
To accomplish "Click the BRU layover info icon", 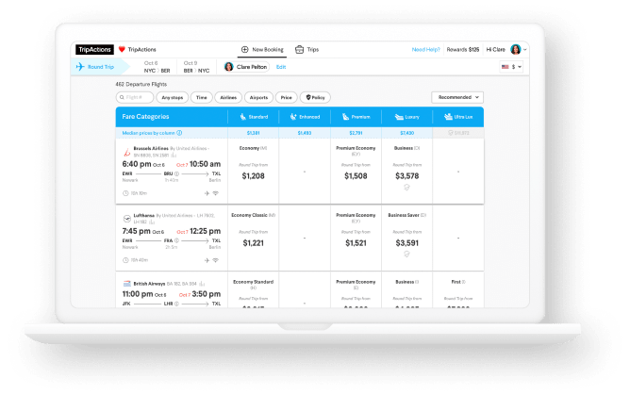I will (x=176, y=173).
